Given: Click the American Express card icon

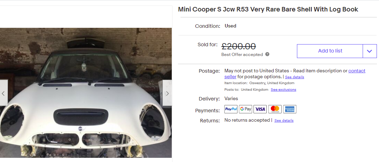Looking at the screenshot, I should click(x=290, y=109).
